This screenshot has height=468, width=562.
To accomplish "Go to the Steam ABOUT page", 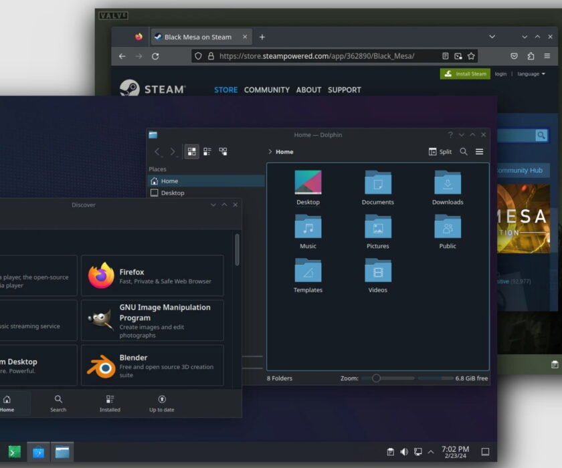I will pos(308,90).
